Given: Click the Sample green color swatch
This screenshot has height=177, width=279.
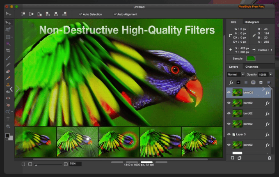Looking at the screenshot, I should (251, 58).
